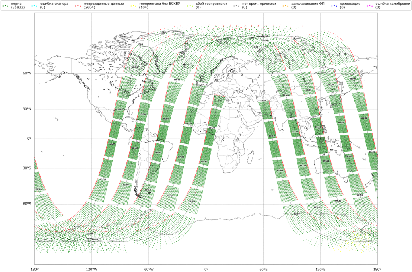Click the 05:30 time marker over Africa
Viewport: 412px width, 272px height.
point(212,127)
